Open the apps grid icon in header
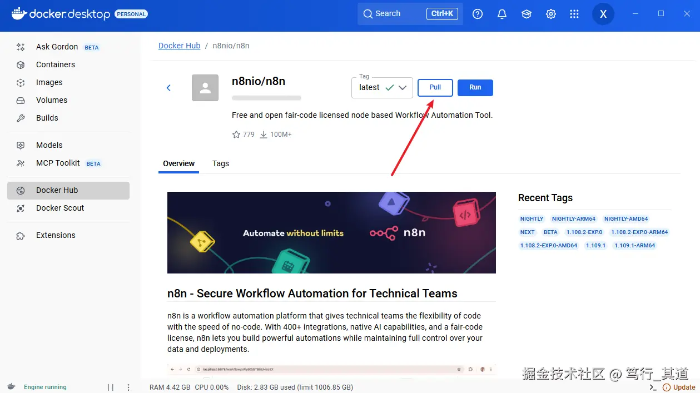The height and width of the screenshot is (393, 700). click(x=575, y=14)
